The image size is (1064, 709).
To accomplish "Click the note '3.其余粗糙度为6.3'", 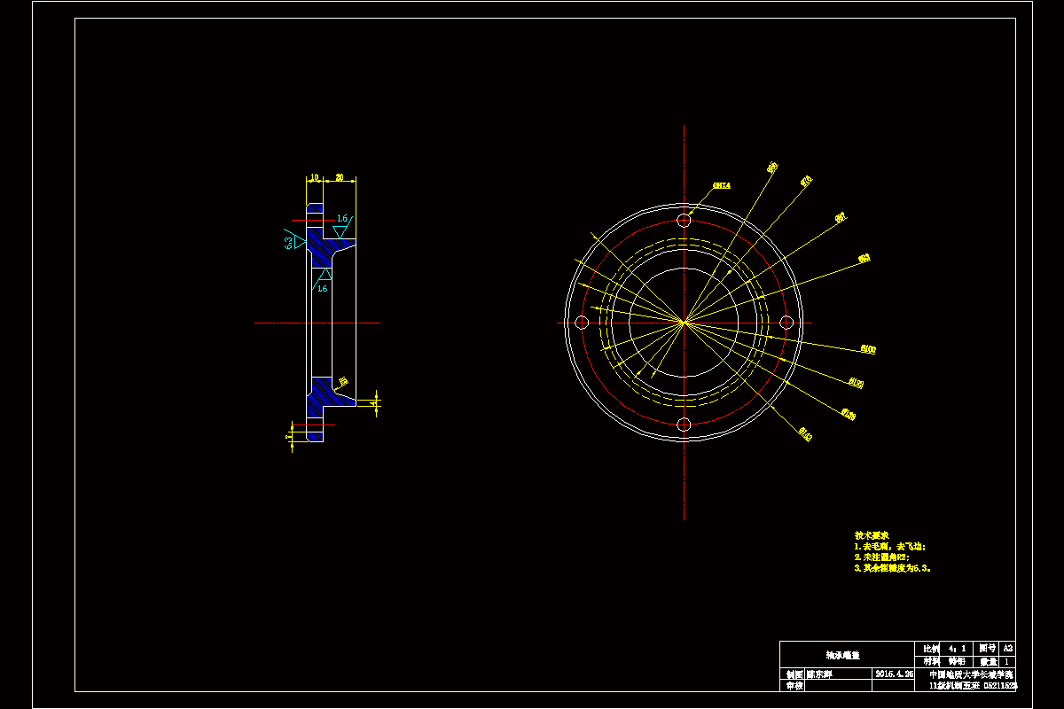I will click(x=893, y=568).
